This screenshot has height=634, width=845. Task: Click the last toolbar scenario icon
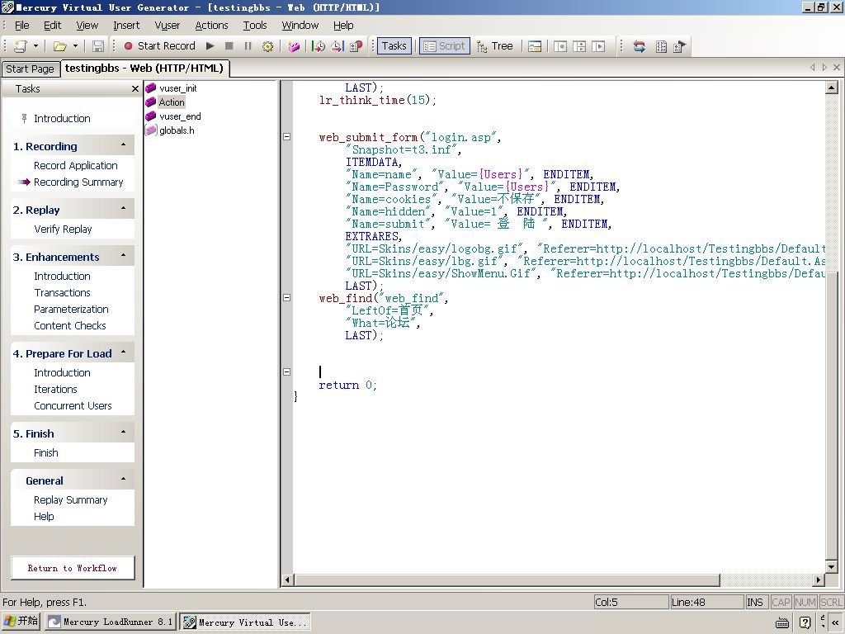click(680, 46)
